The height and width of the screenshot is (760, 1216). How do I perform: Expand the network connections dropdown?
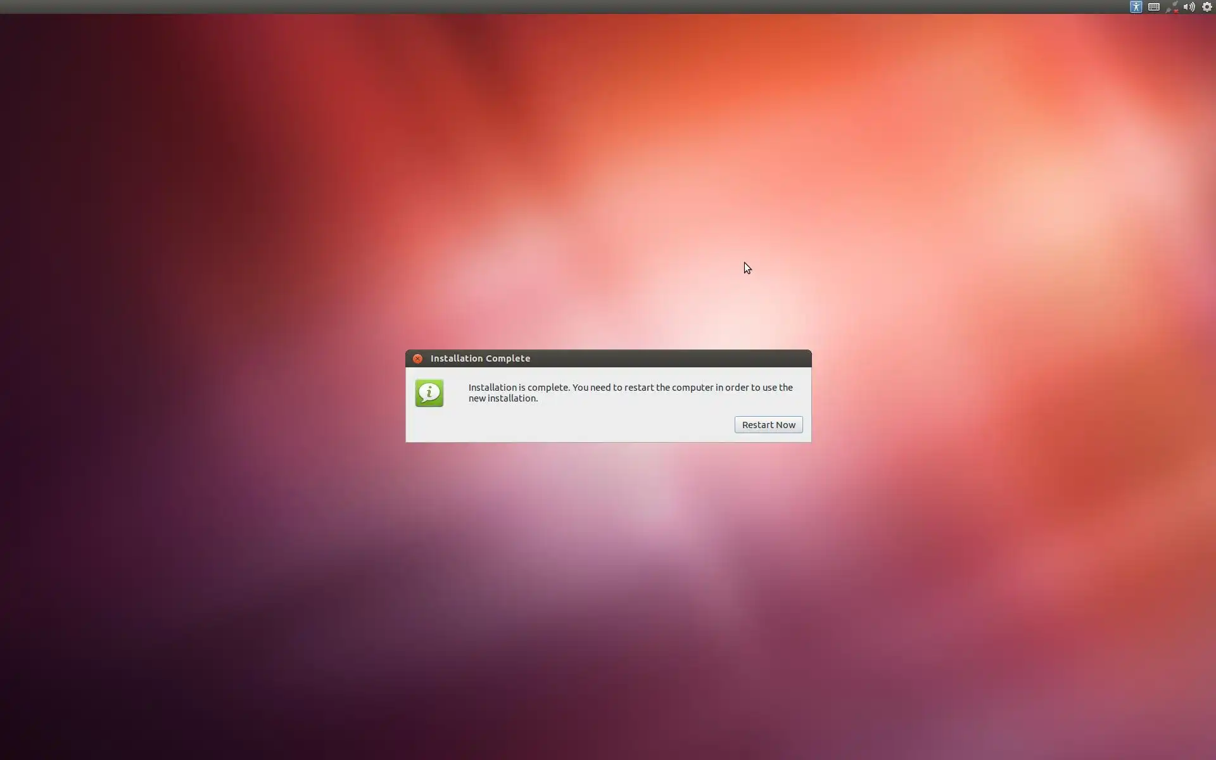point(1172,7)
